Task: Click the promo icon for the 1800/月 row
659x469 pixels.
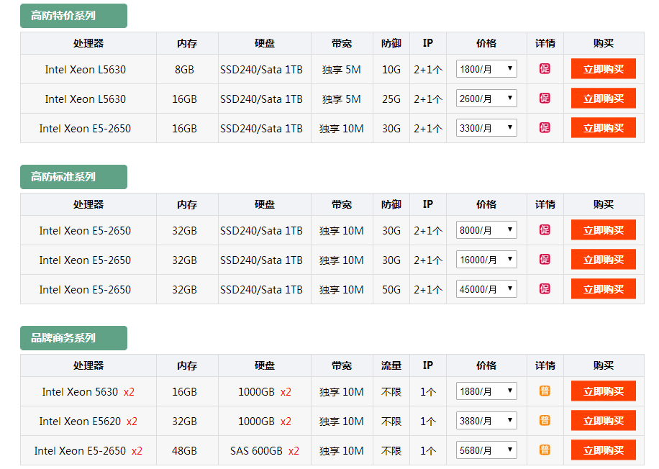Action: point(545,69)
